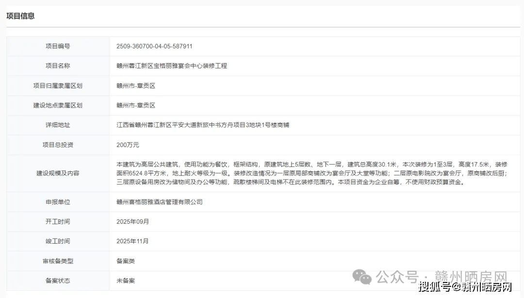Click the 备案状态 value 未备案

126,281
